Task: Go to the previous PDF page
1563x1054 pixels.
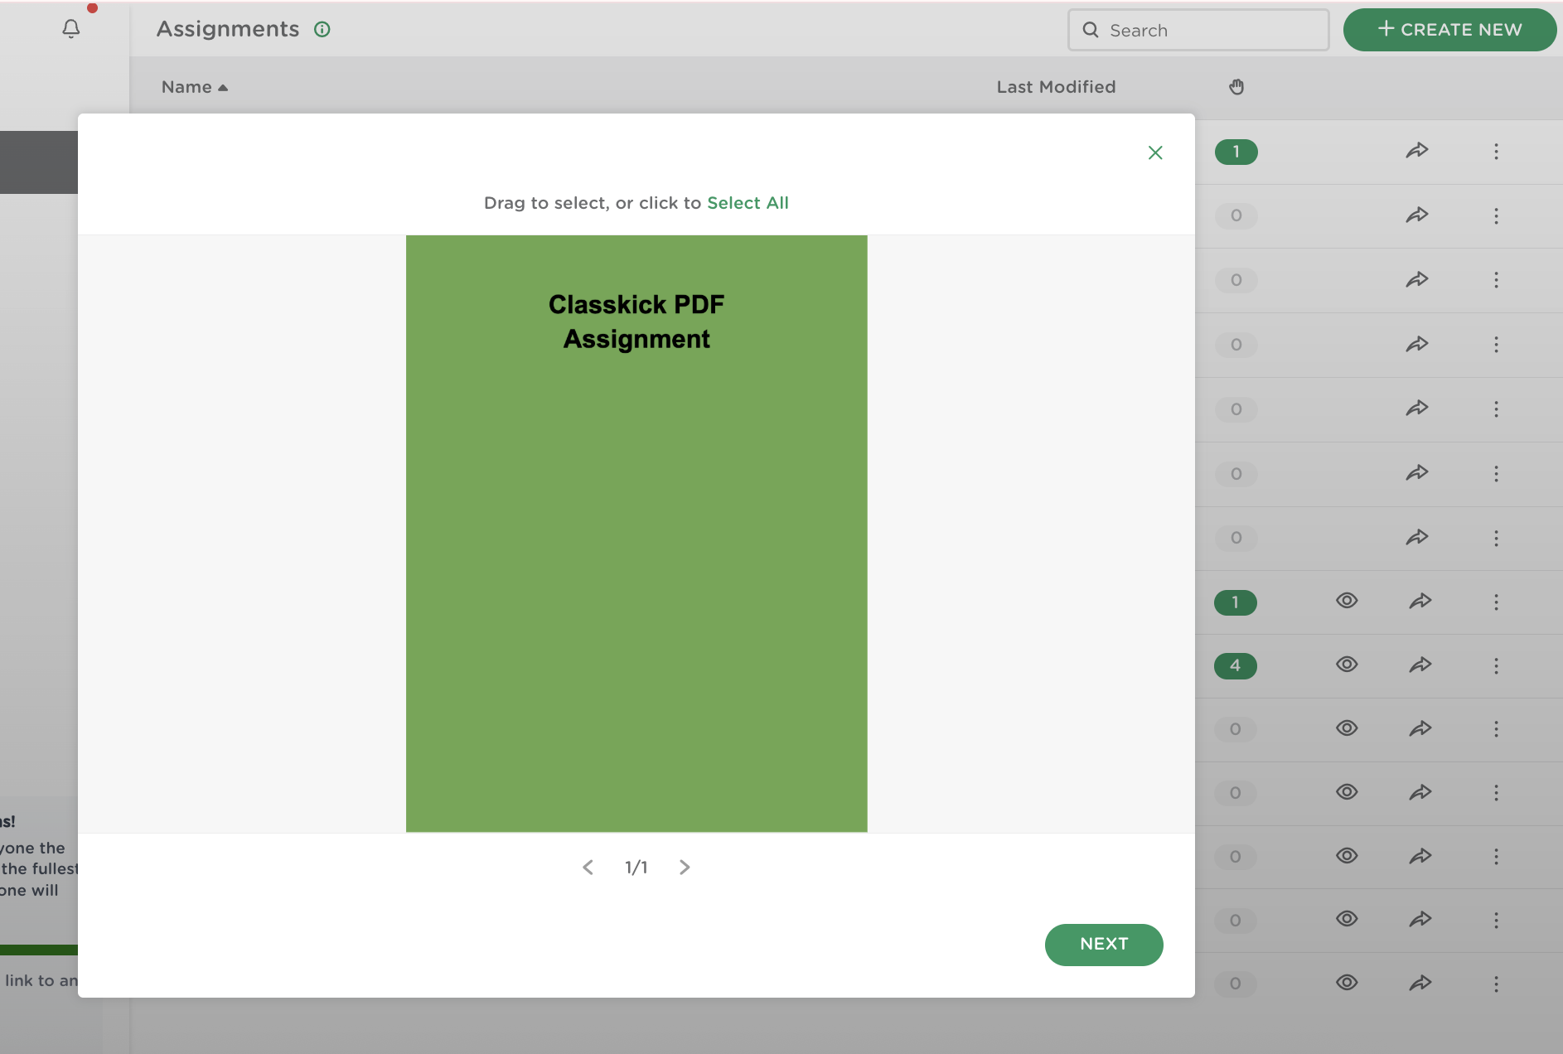Action: coord(588,868)
